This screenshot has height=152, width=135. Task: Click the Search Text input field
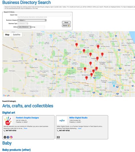pos(44,15)
